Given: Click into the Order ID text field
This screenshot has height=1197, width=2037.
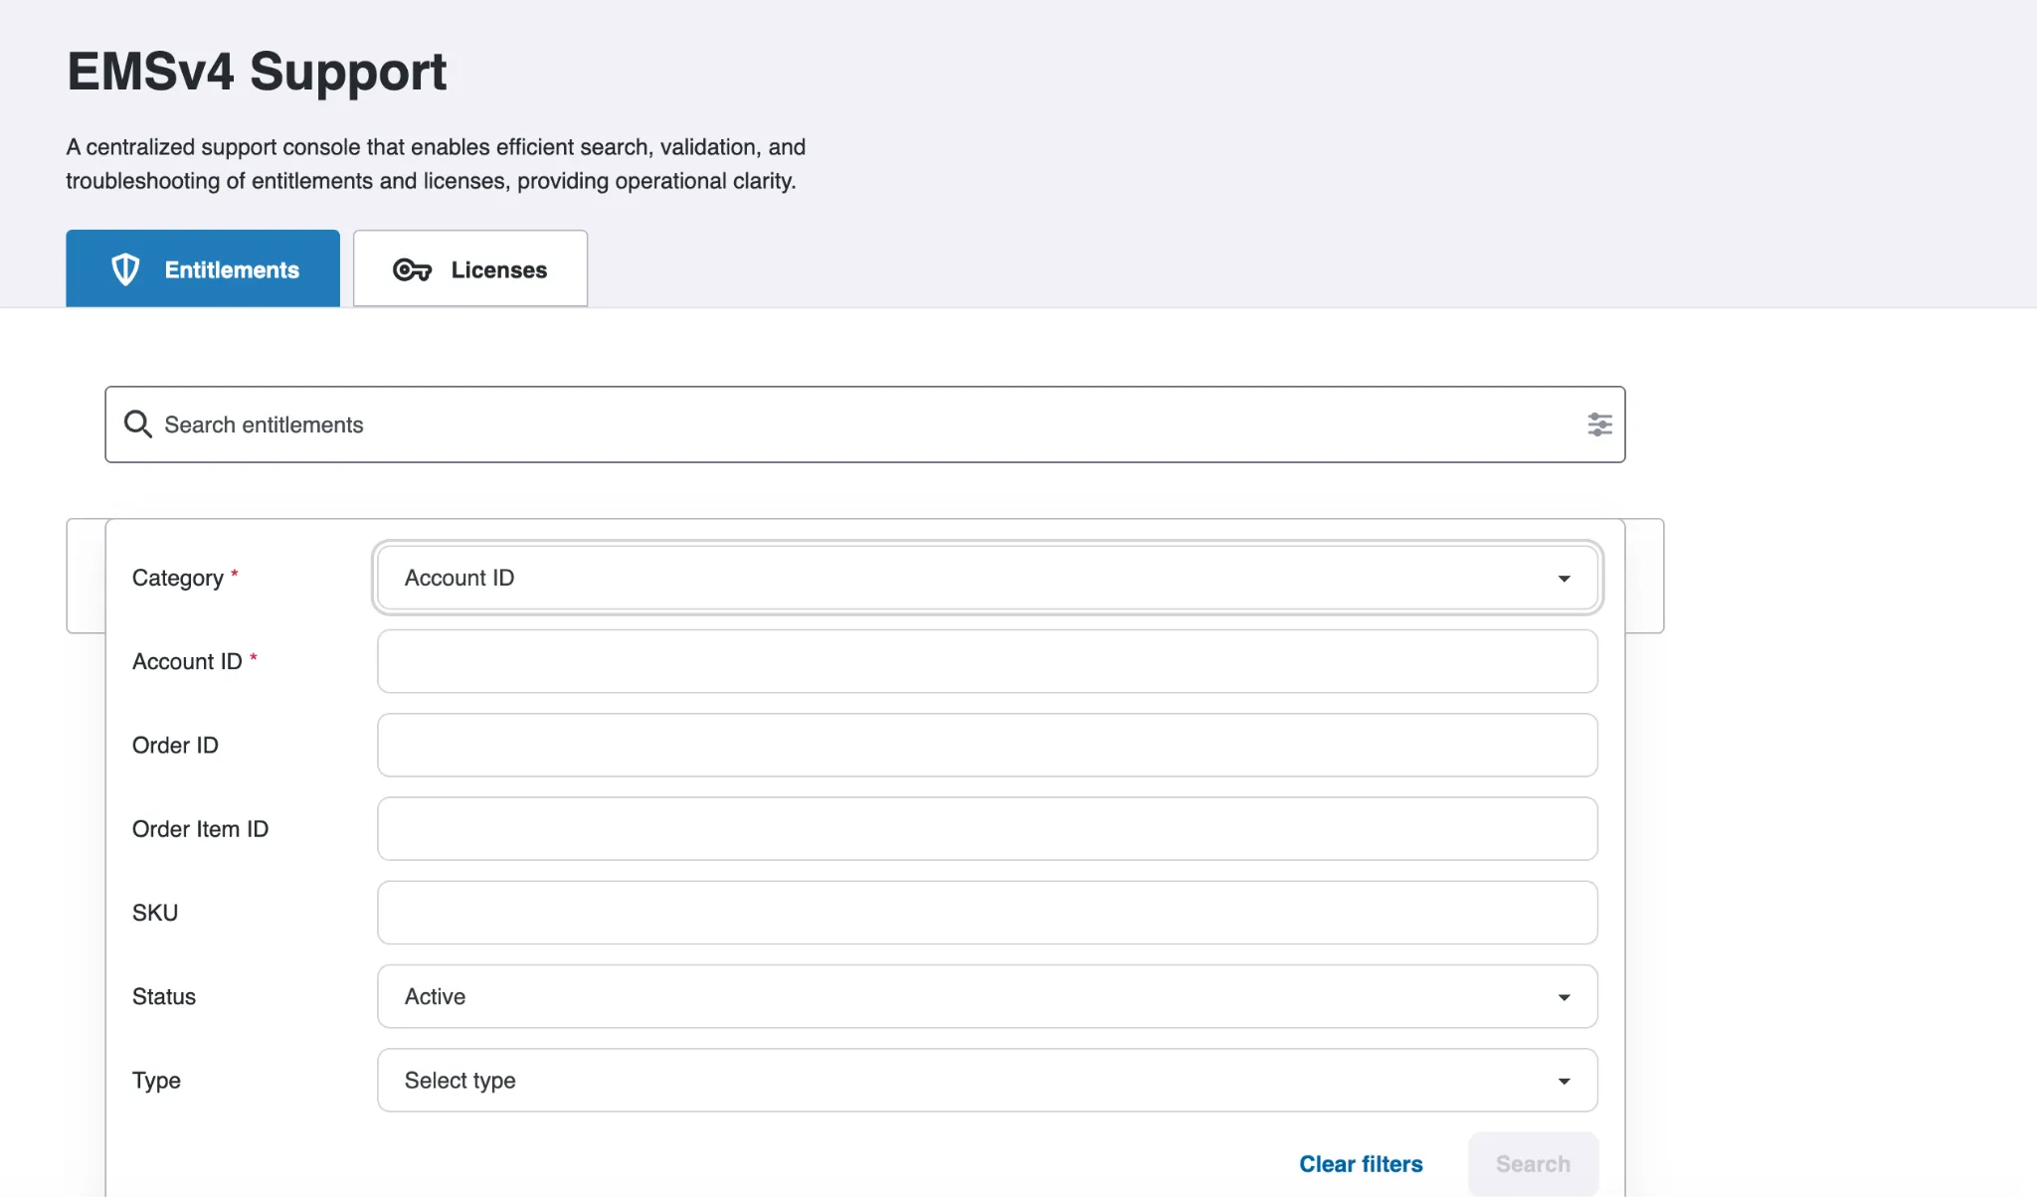Looking at the screenshot, I should pyautogui.click(x=988, y=745).
